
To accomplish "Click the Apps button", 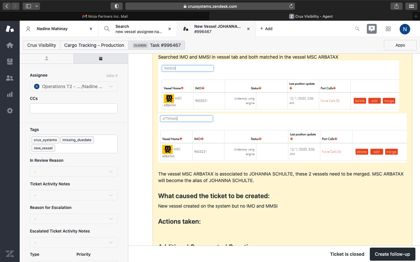I will [x=400, y=45].
